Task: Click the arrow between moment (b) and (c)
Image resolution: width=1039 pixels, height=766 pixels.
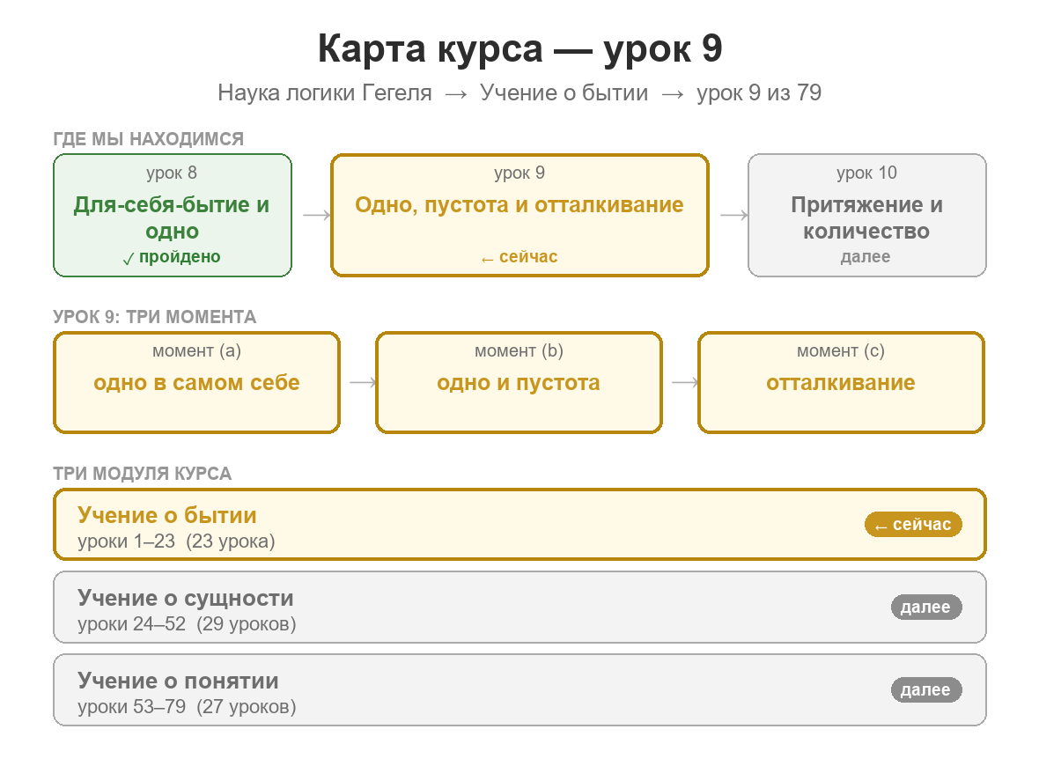Action: (685, 382)
